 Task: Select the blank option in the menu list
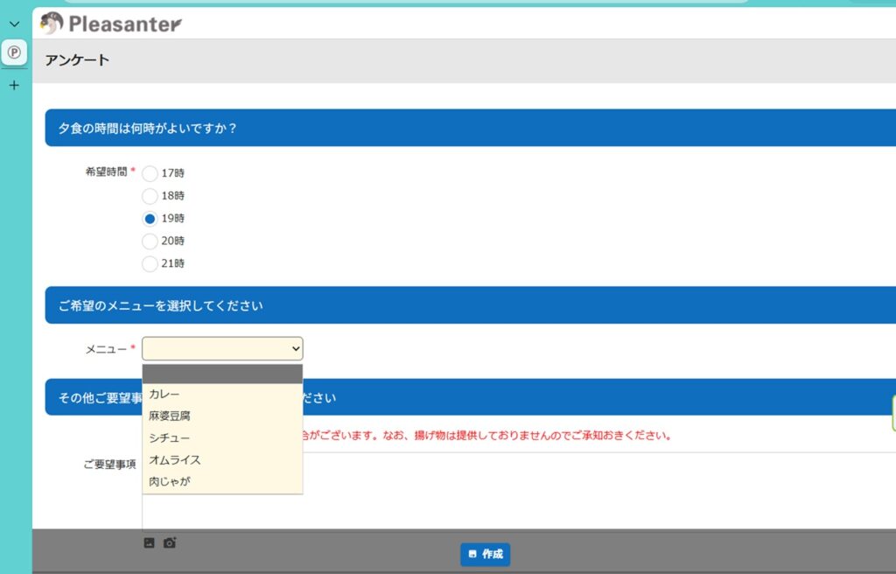(222, 374)
